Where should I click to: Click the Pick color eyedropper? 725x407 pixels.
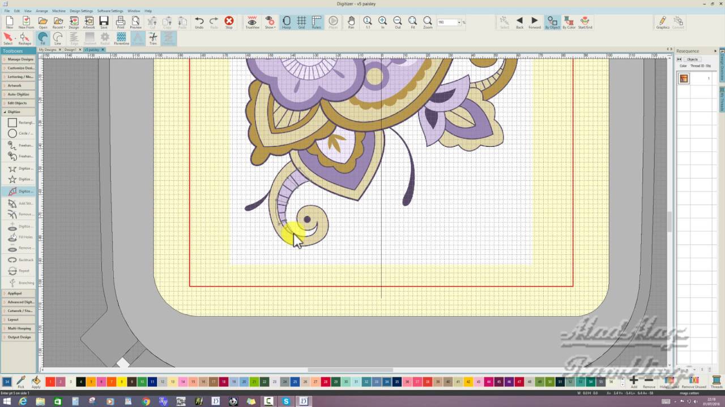click(21, 382)
